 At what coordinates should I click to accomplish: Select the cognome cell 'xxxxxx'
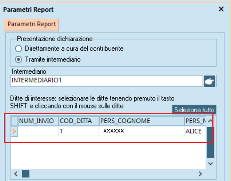coord(141,131)
